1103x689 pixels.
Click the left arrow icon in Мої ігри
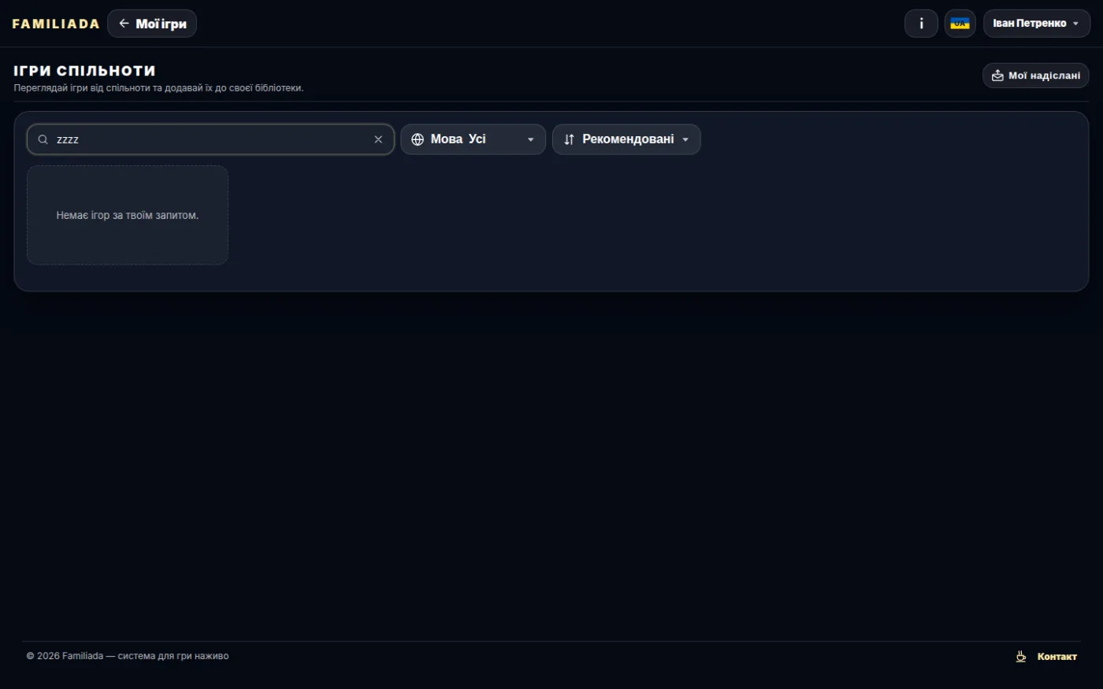coord(124,24)
